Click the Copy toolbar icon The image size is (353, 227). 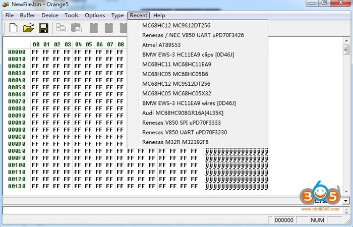click(x=61, y=28)
